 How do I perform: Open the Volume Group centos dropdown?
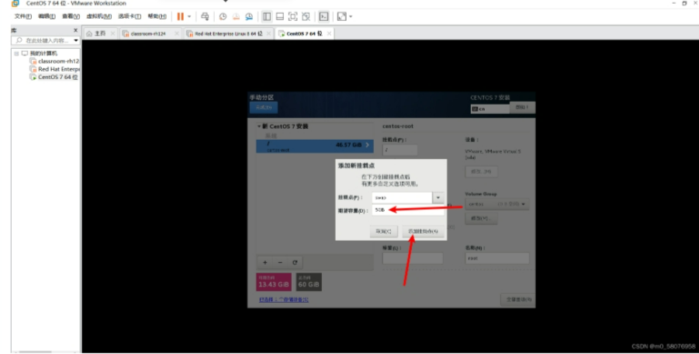coord(497,204)
